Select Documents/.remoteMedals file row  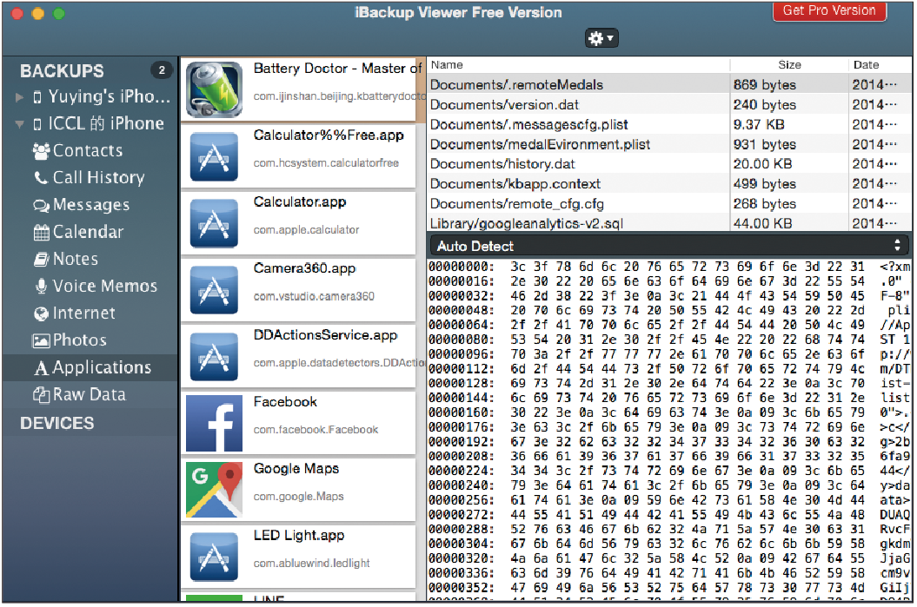tap(669, 85)
